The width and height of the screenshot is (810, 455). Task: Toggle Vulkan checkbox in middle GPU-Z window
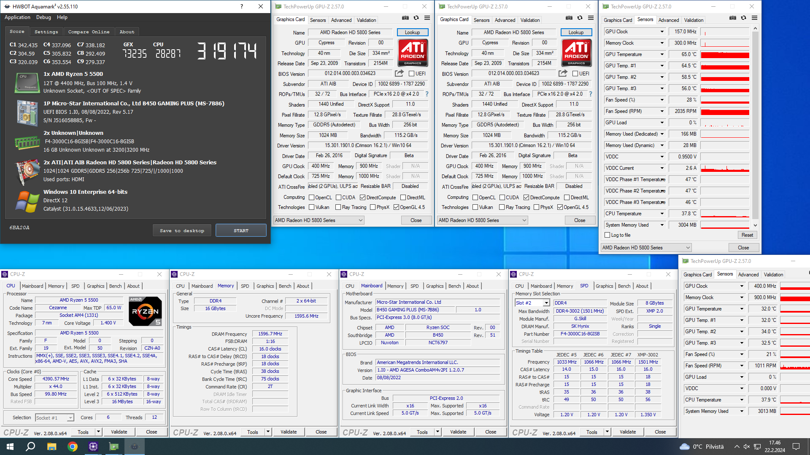click(475, 207)
